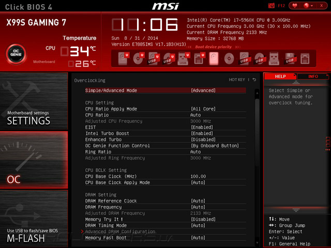Select the UEFI hard disk boot device icon
This screenshot has width=331, height=248.
(x=124, y=58)
